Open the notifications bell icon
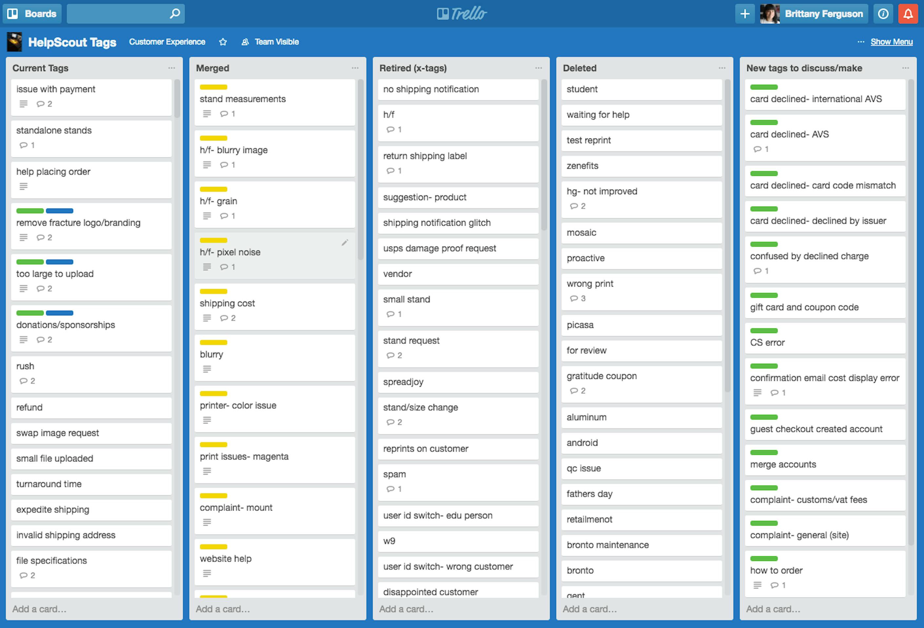 click(908, 14)
